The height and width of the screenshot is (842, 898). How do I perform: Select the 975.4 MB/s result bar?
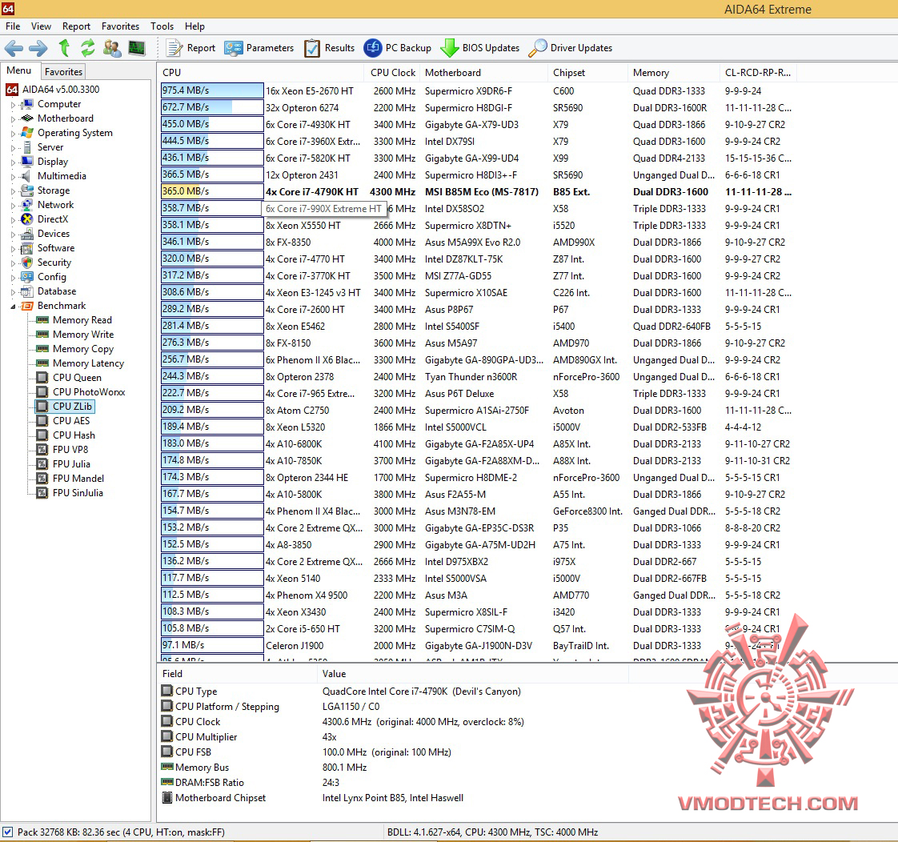click(212, 90)
